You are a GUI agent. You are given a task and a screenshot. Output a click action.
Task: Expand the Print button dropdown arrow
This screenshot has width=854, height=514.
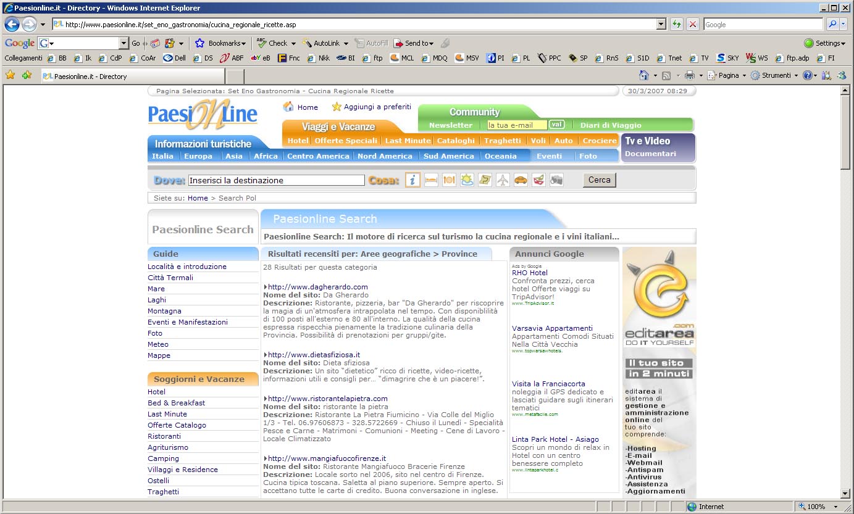700,75
